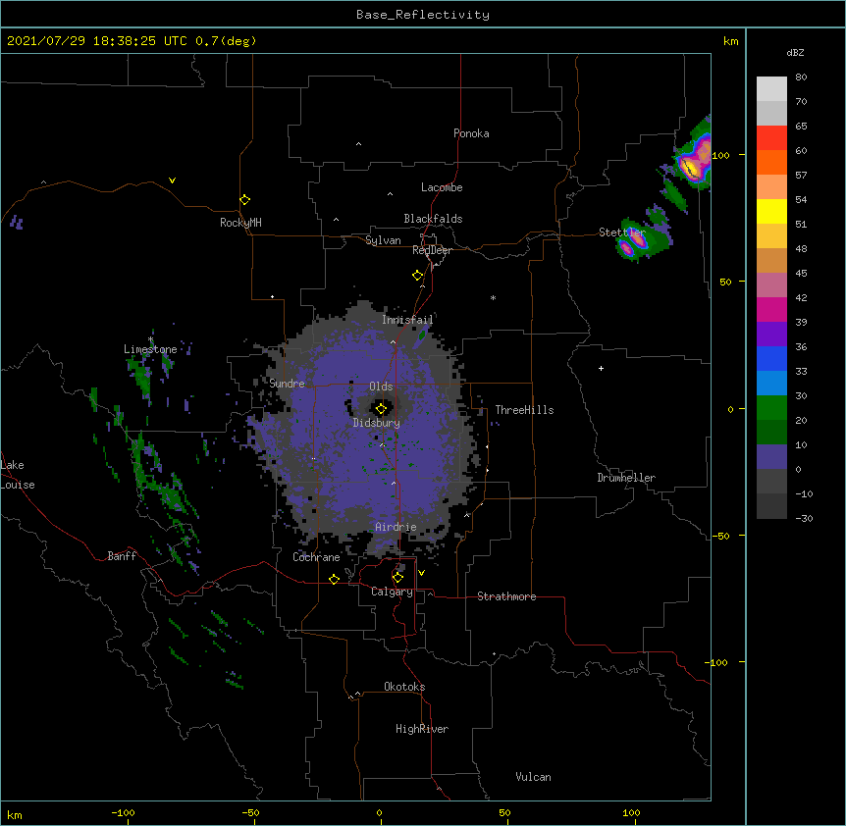Click the 30 dBZ green legend swatch
This screenshot has width=846, height=826.
[771, 408]
